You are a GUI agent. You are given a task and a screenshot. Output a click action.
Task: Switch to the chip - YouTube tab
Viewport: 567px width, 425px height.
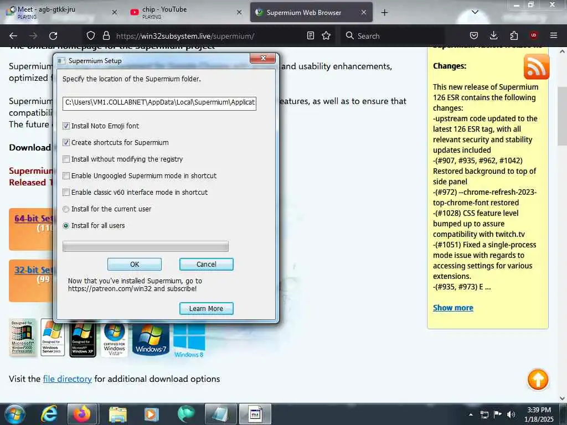point(185,12)
